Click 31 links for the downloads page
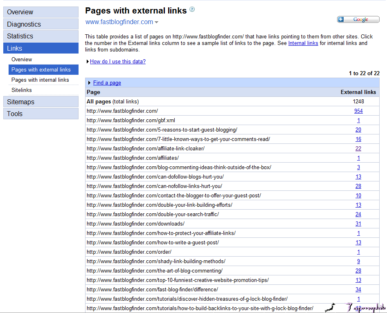This screenshot has height=313, width=387. coord(358,224)
